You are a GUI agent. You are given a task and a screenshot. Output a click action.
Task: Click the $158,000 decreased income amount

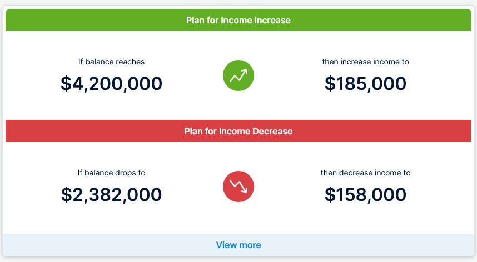365,195
